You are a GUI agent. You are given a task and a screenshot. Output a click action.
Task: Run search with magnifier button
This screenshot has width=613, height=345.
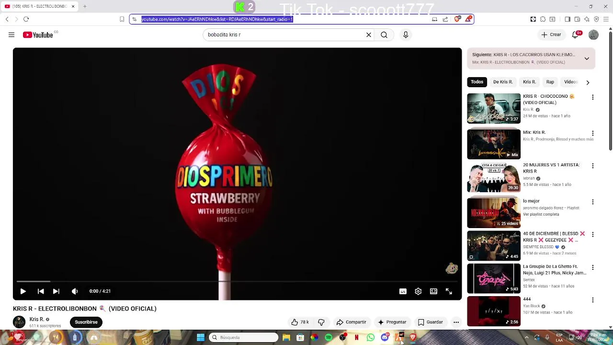384,35
